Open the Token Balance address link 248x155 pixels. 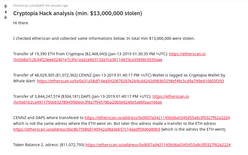[158, 145]
